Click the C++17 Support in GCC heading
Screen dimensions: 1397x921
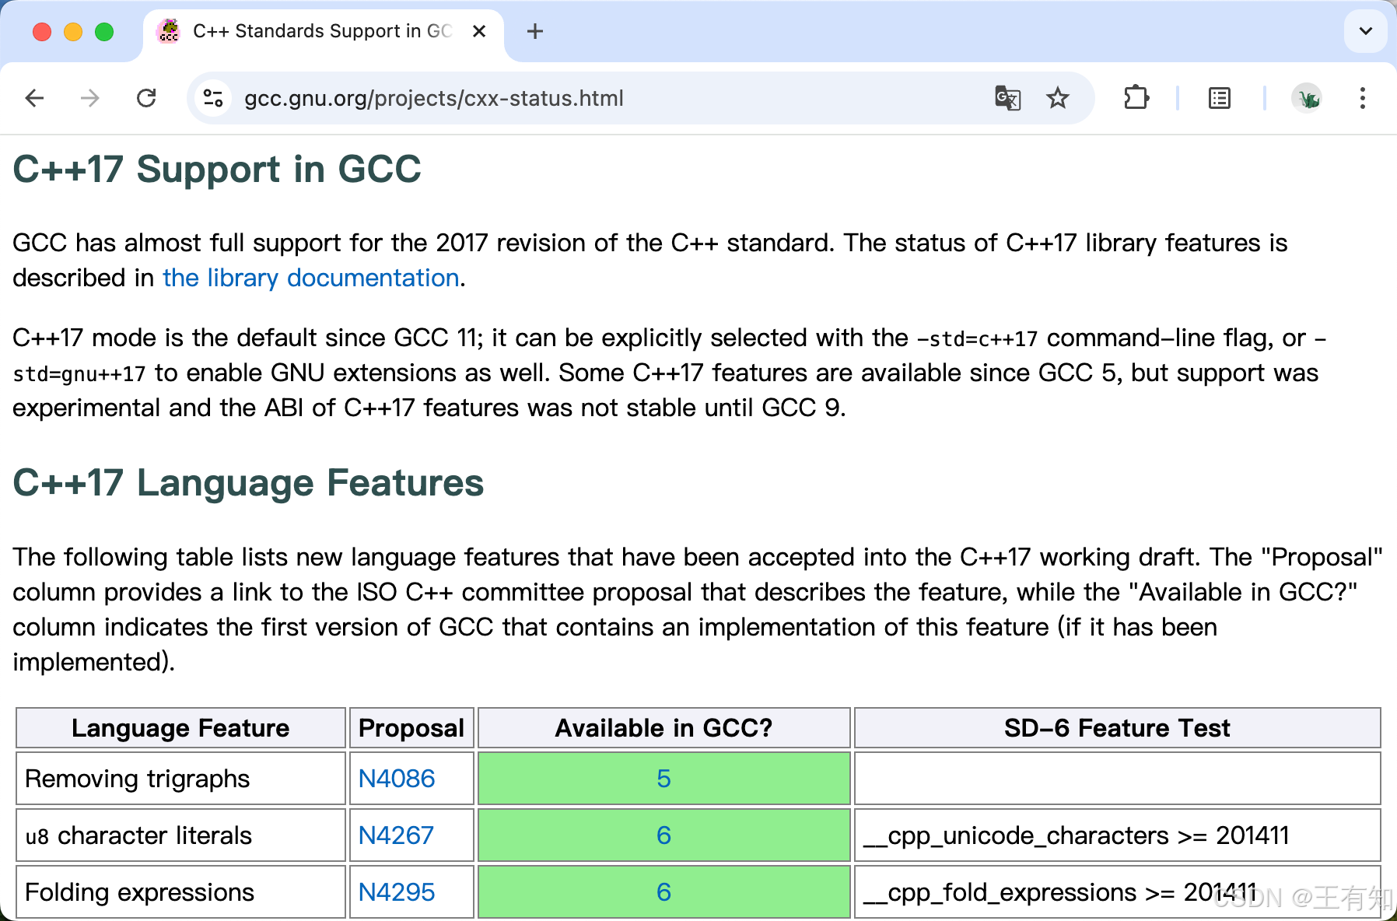click(217, 170)
